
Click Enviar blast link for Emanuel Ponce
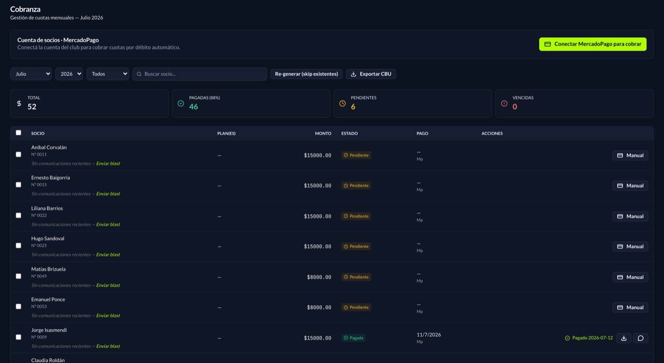[108, 316]
